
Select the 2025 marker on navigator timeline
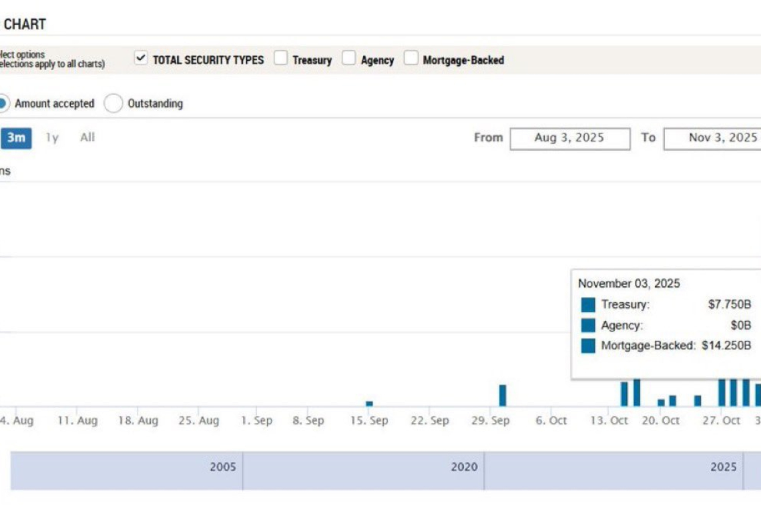724,467
